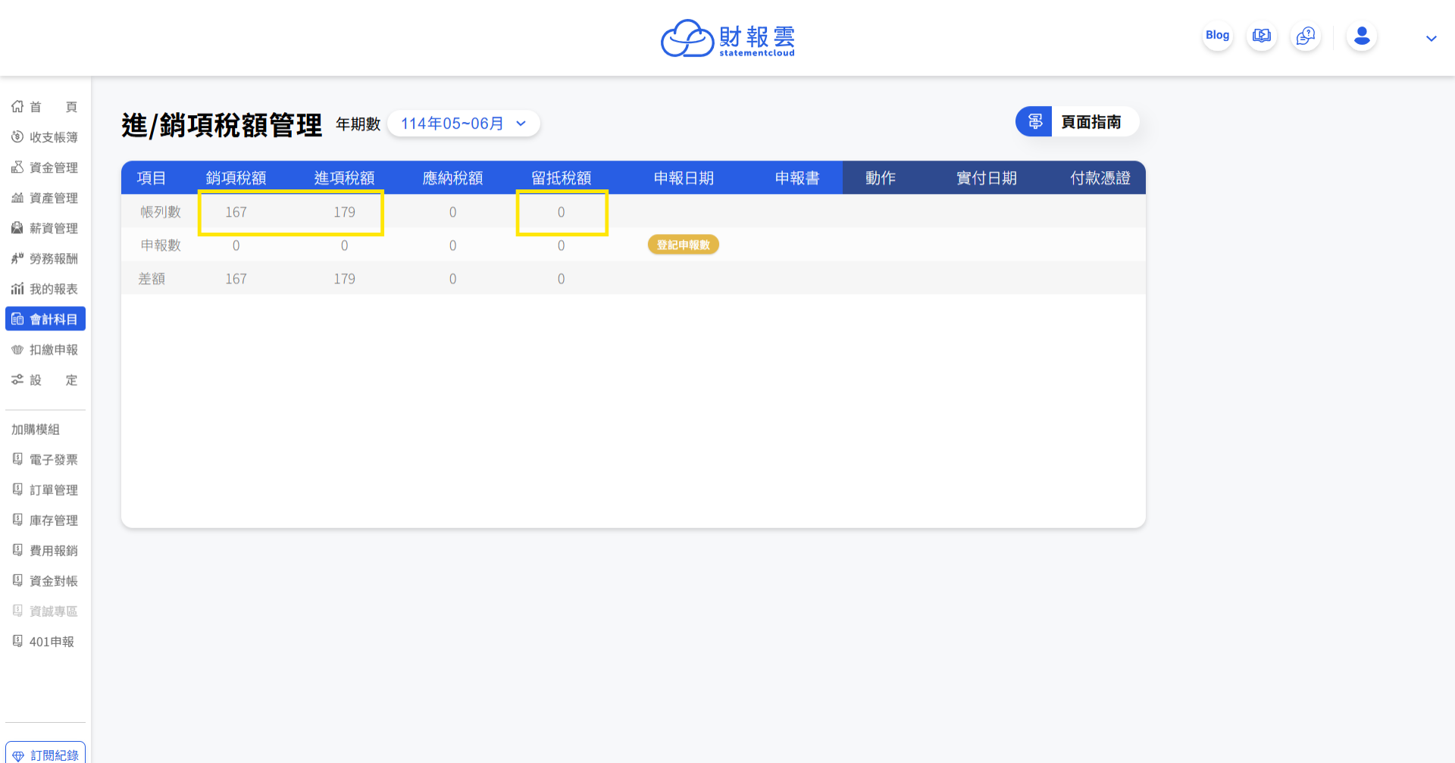Click the 會計科目 icon in sidebar
1455x763 pixels.
(17, 319)
